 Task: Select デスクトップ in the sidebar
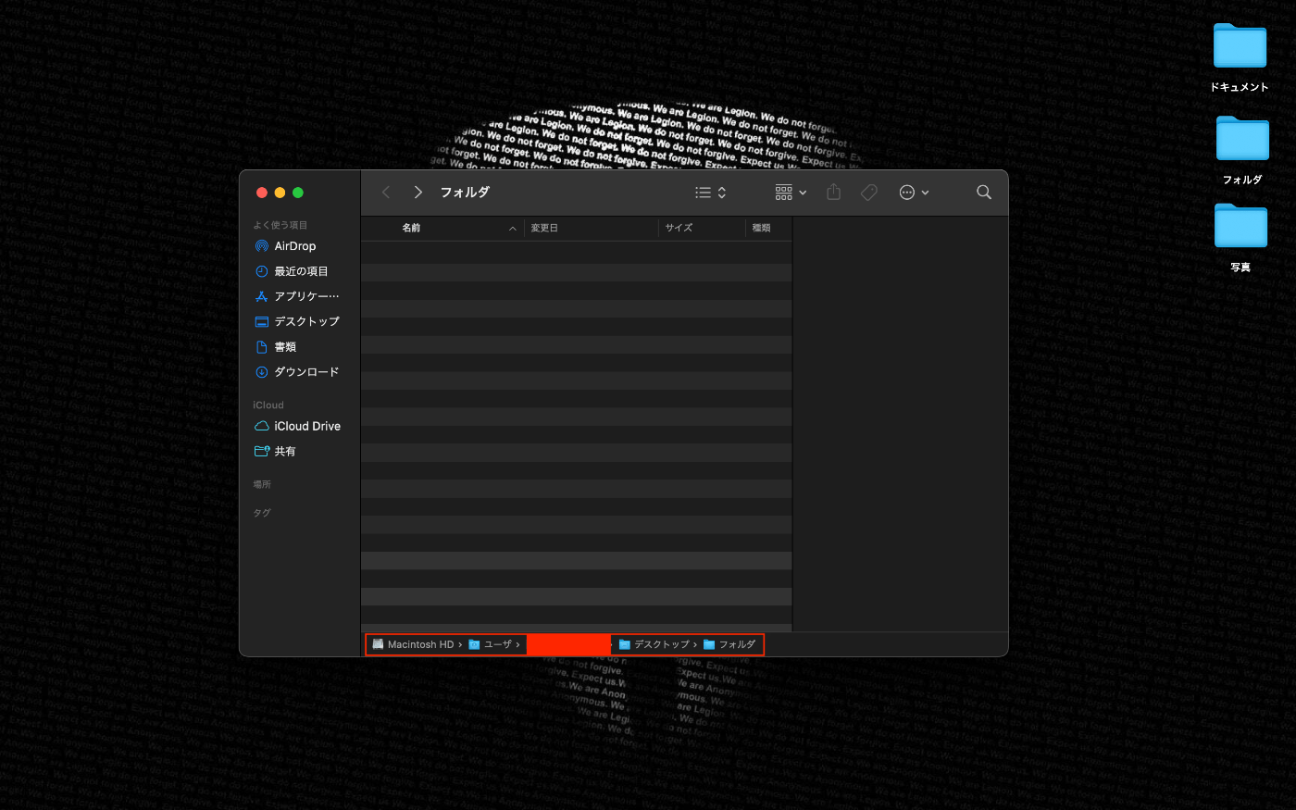click(x=298, y=321)
